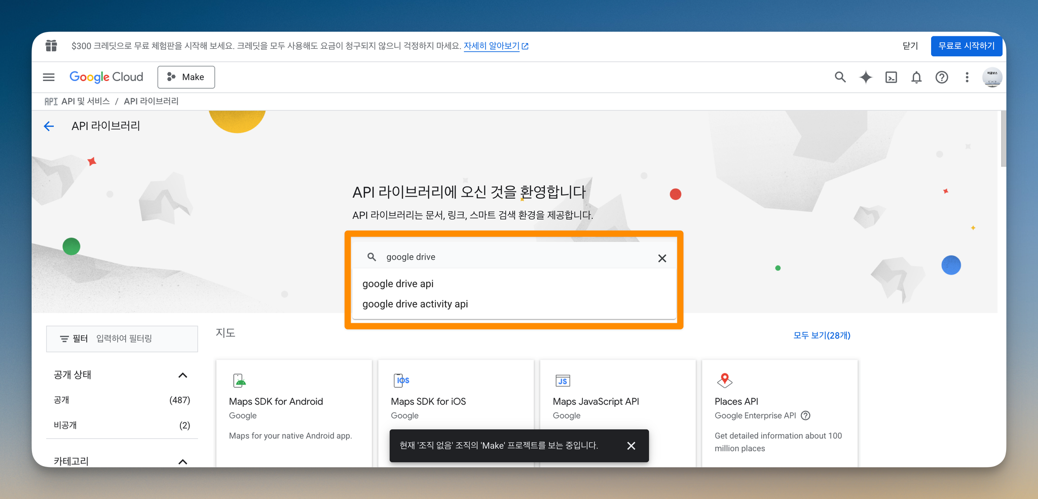Click the iOS icon on Maps SDK card

click(x=401, y=380)
